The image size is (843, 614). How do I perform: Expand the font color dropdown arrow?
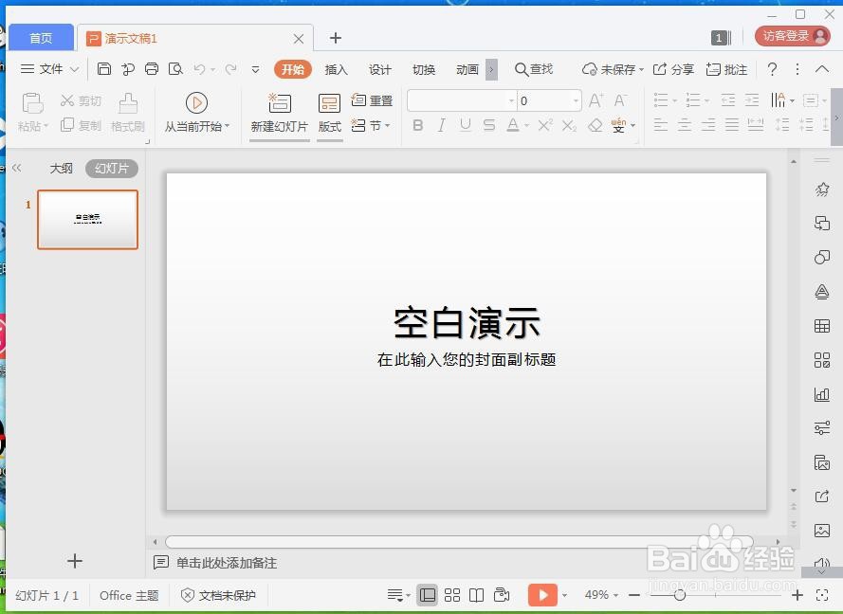527,126
